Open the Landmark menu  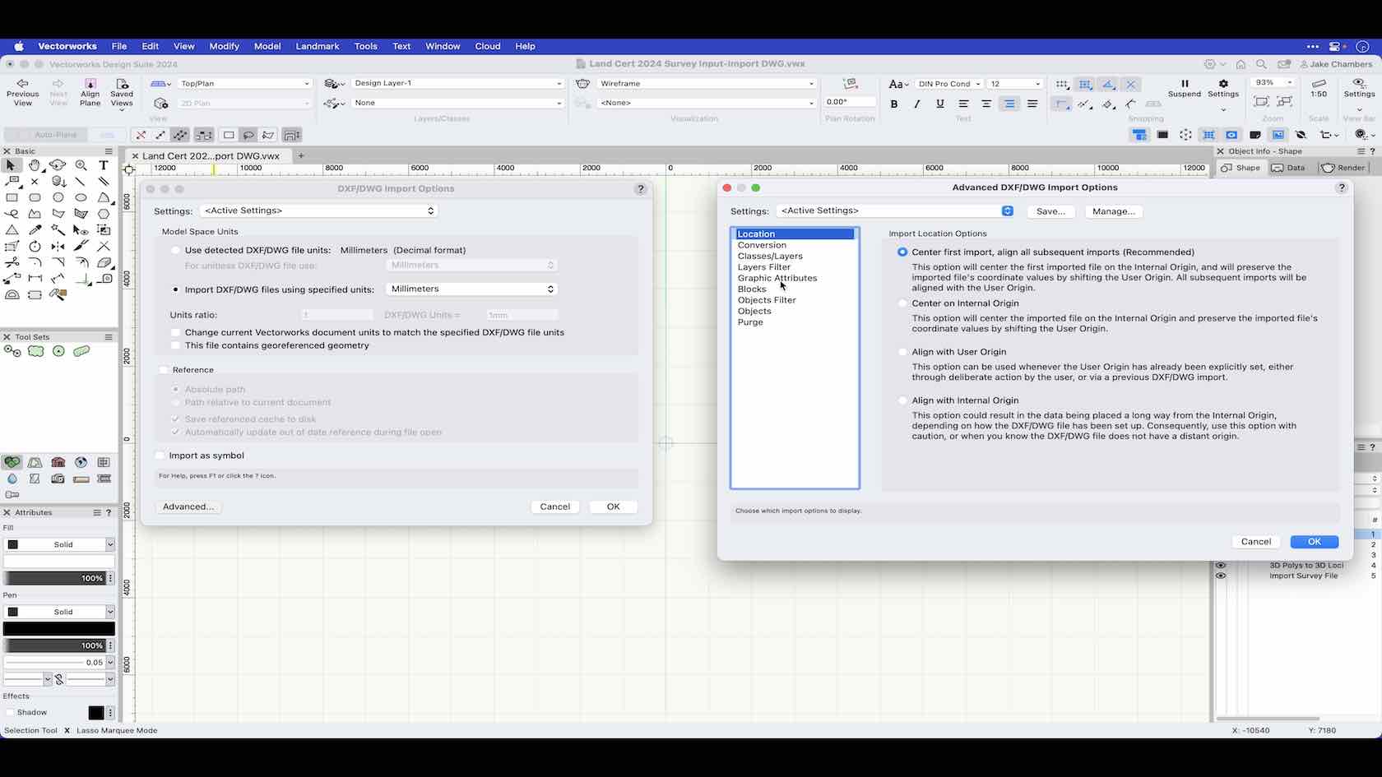click(x=318, y=46)
